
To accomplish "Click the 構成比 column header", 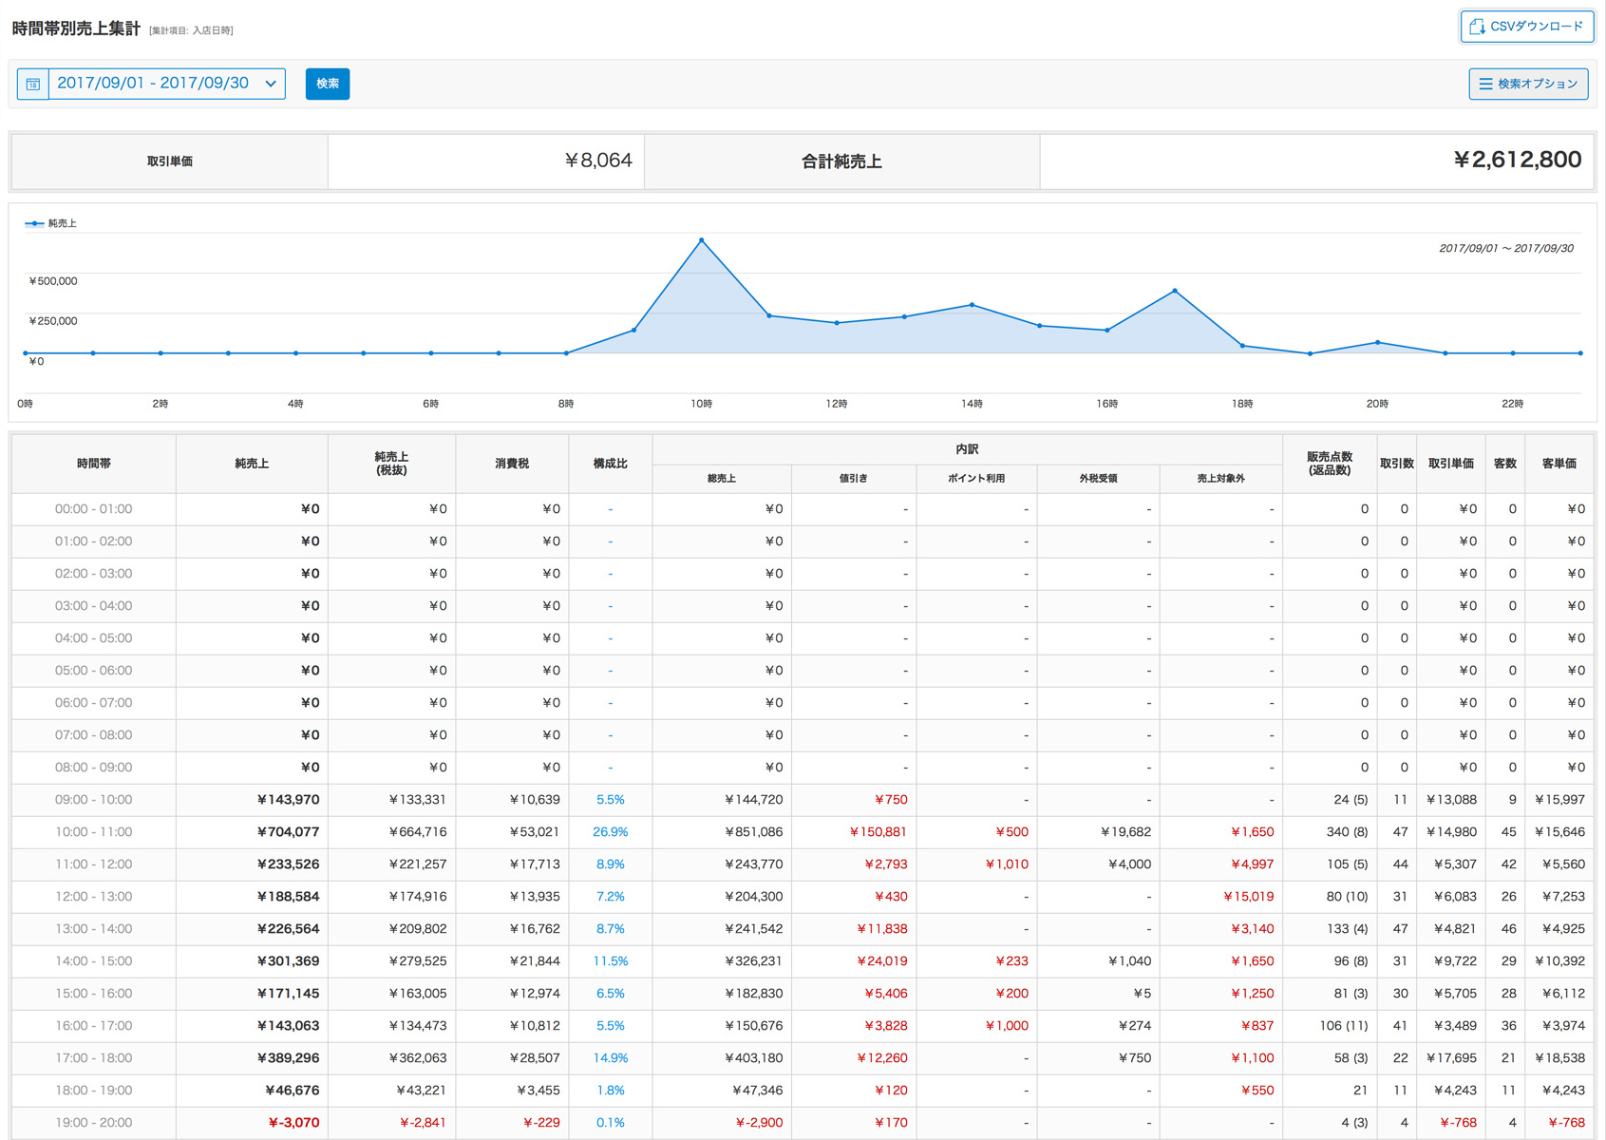I will click(x=610, y=464).
